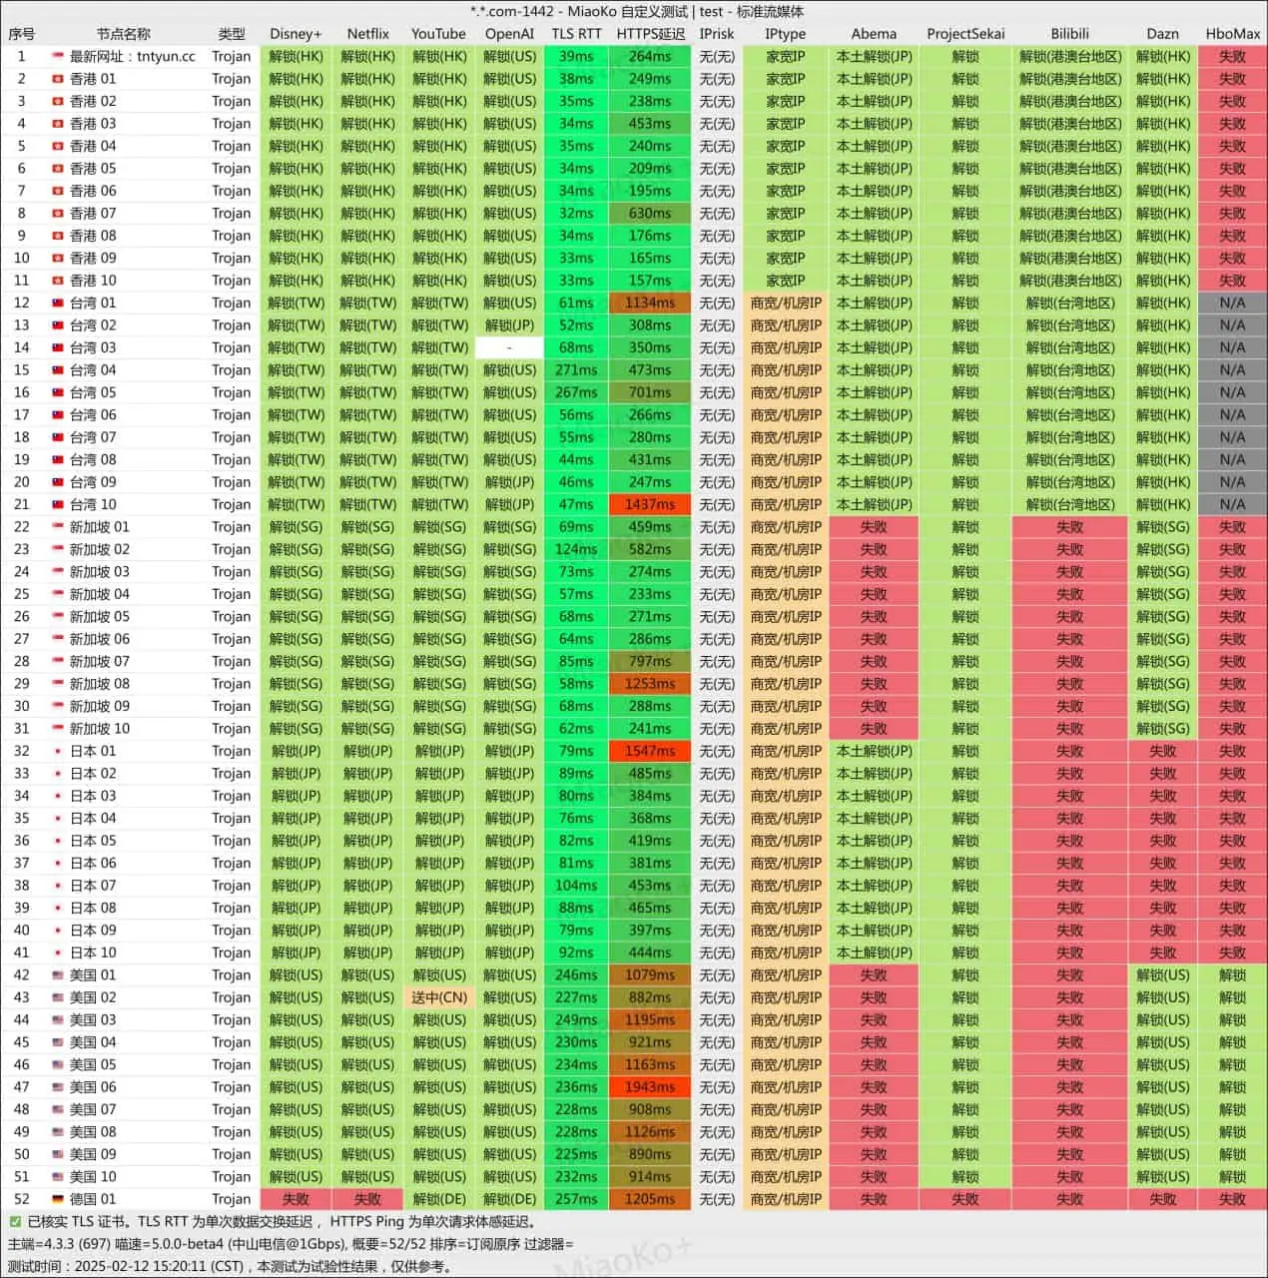Click the red 1943ms HTTPS latency cell

pos(650,1087)
